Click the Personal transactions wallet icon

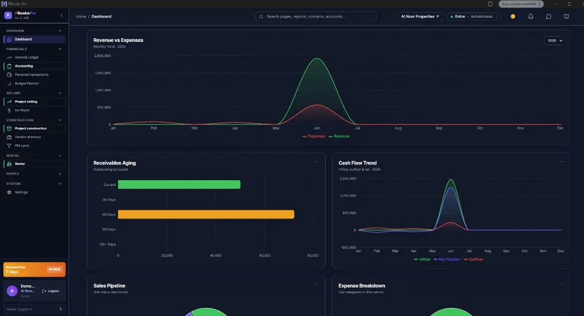coord(9,75)
